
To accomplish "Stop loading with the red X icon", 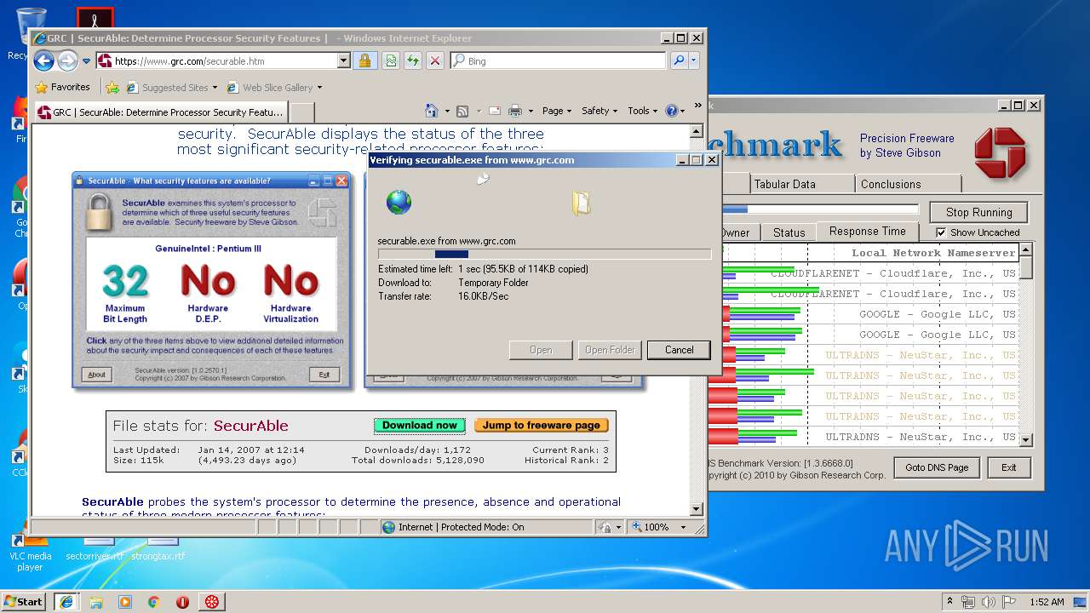I will click(x=435, y=60).
